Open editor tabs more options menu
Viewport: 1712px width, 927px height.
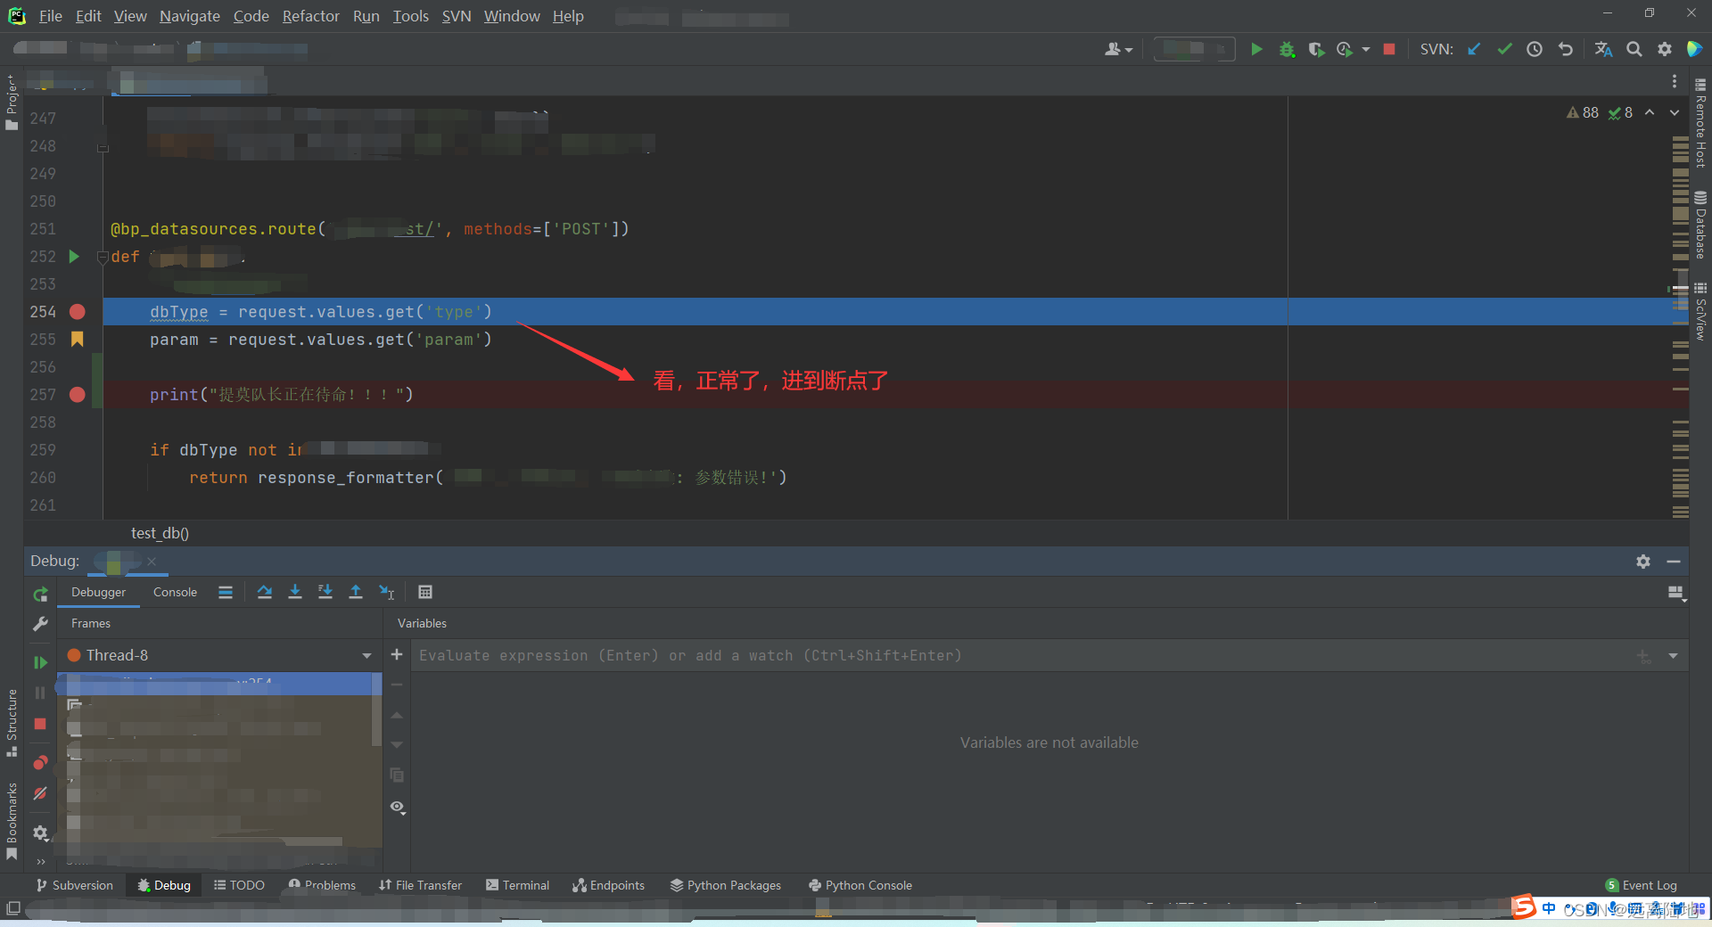pos(1675,82)
